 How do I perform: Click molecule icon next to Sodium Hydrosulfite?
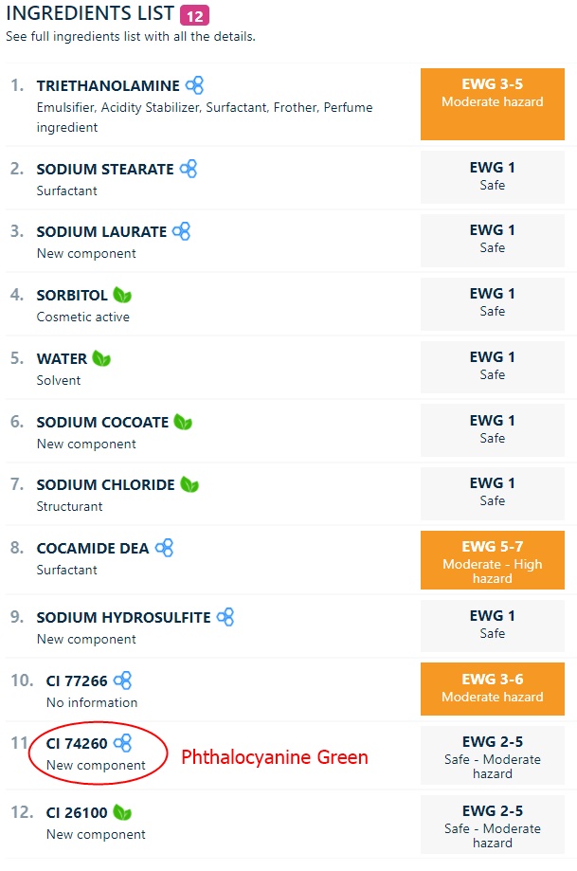(225, 617)
